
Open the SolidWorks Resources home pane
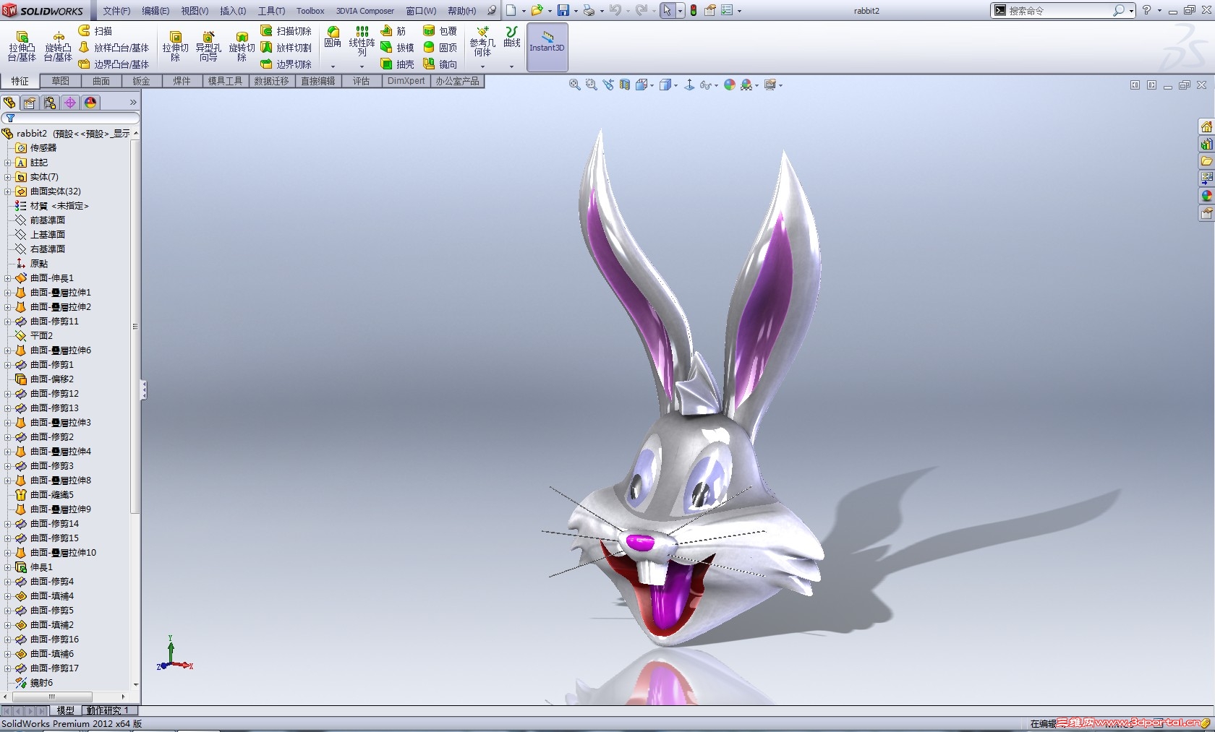tap(1206, 126)
